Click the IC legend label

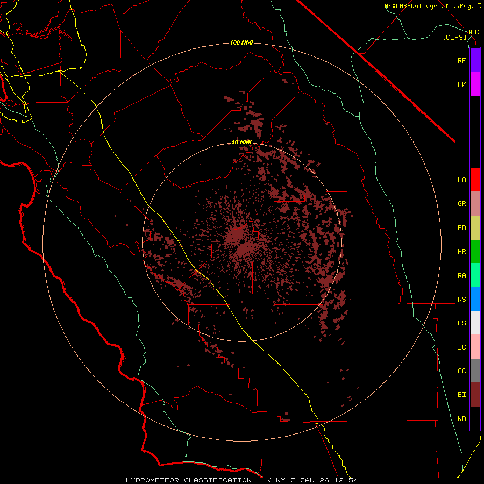coord(461,347)
